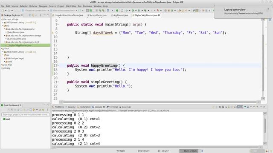Click the Boot Dashboard filter text field

26,115
